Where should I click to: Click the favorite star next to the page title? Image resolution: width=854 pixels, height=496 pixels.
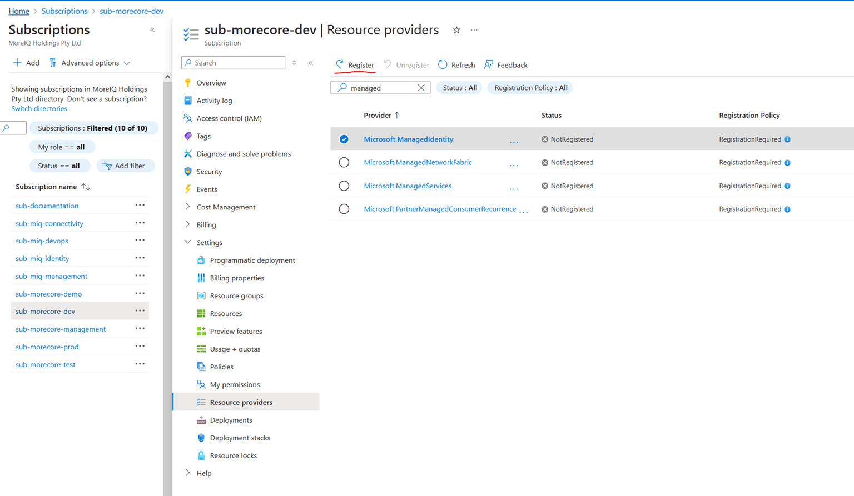coord(456,30)
